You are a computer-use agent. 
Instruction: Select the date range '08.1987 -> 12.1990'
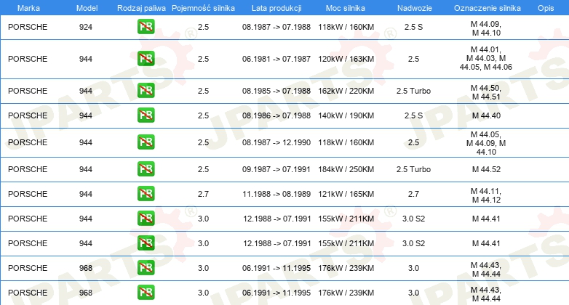tap(276, 142)
